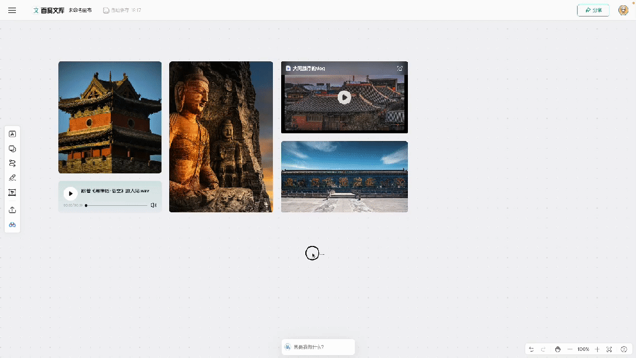
Task: Expand the 大同旅行 vlog video fullscreen
Action: click(400, 68)
